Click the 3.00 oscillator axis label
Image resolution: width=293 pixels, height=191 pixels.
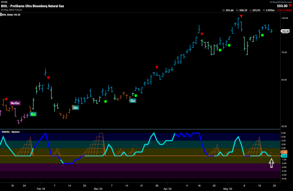click(284, 144)
